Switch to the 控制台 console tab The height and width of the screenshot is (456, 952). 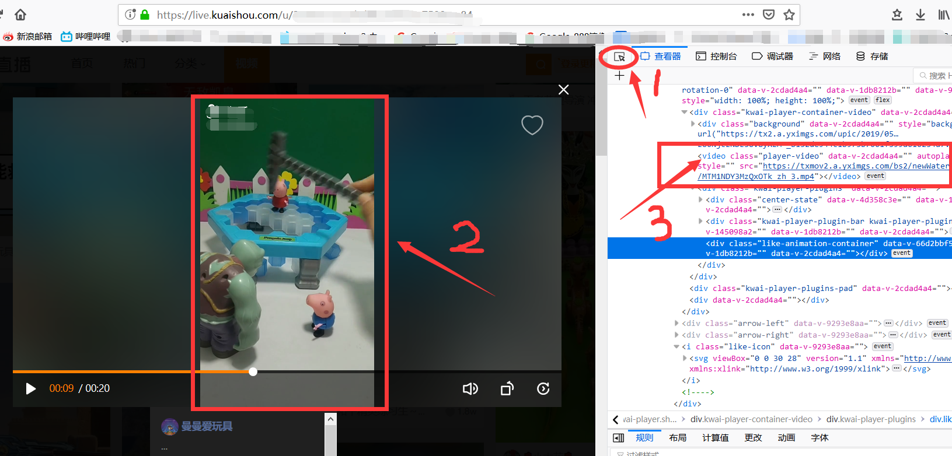coord(716,57)
